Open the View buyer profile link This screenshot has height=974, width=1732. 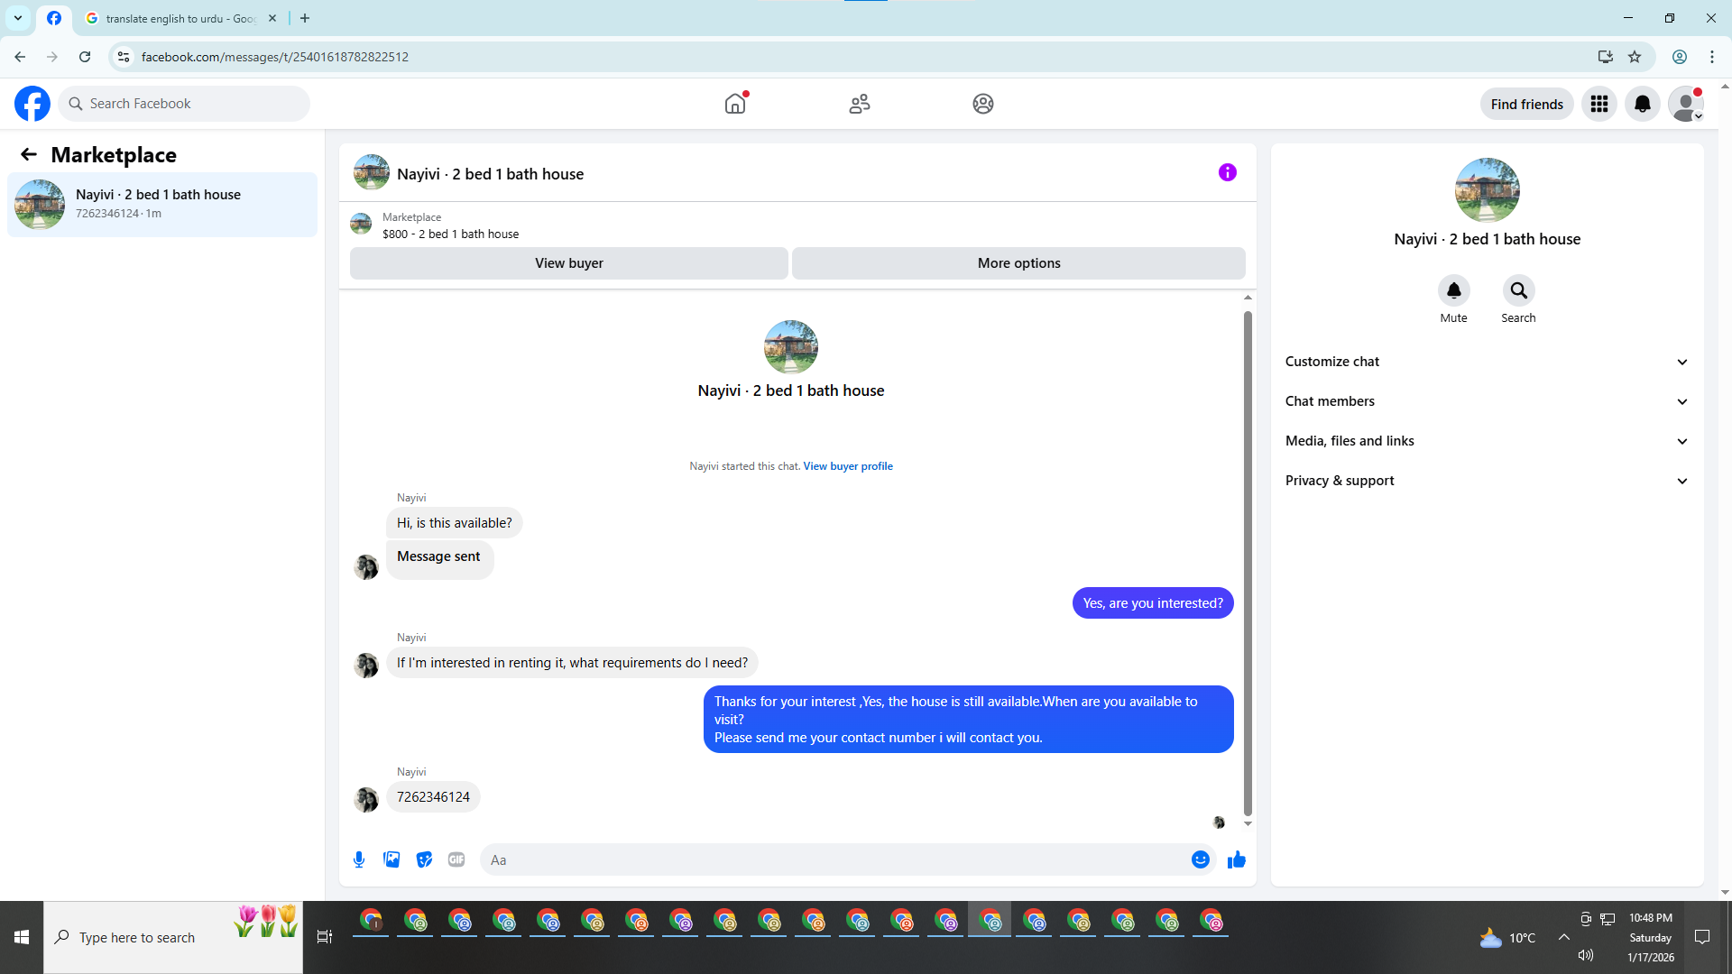tap(847, 466)
